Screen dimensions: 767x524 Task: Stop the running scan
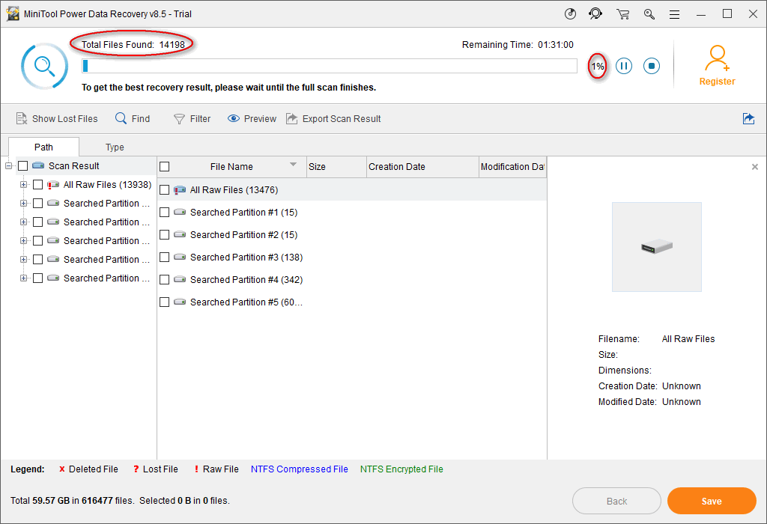(652, 66)
